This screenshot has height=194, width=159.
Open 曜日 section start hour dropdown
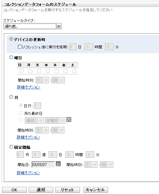(x=42, y=80)
